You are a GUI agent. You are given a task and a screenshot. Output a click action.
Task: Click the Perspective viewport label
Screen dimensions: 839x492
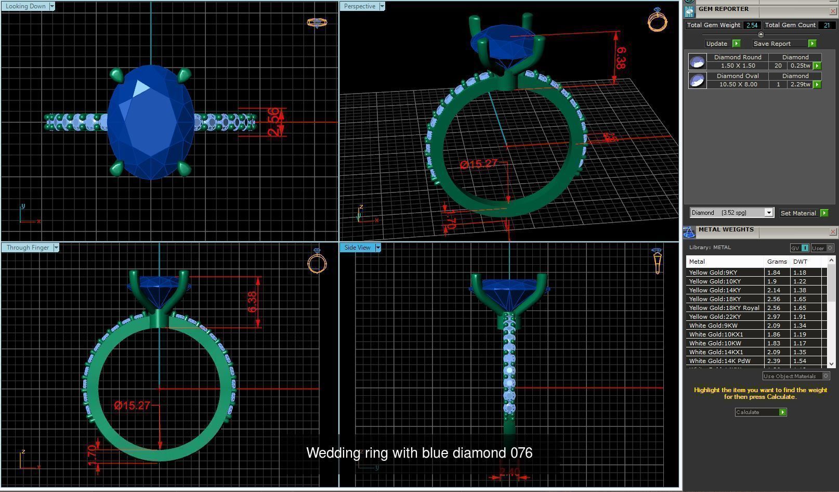click(360, 6)
